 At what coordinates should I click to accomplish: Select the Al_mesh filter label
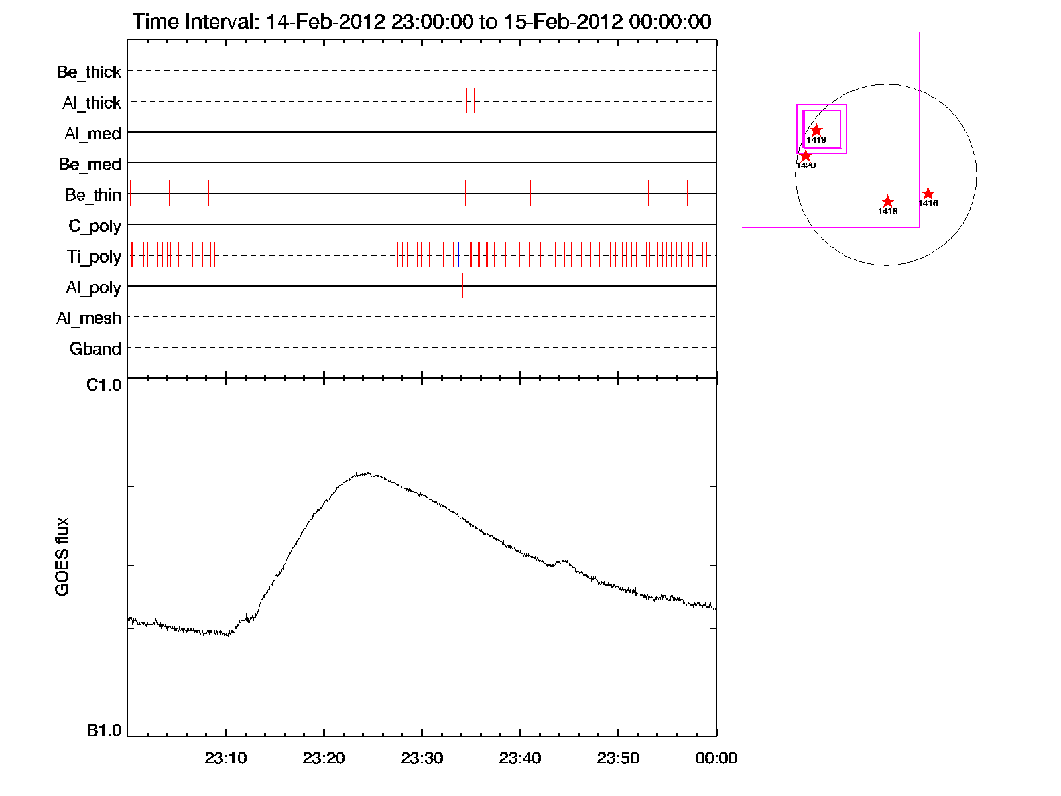pos(89,318)
